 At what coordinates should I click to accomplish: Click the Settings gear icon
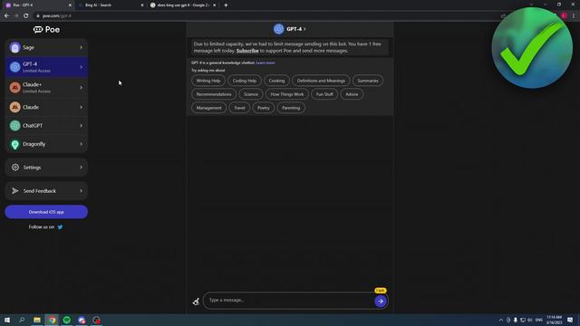pos(15,168)
